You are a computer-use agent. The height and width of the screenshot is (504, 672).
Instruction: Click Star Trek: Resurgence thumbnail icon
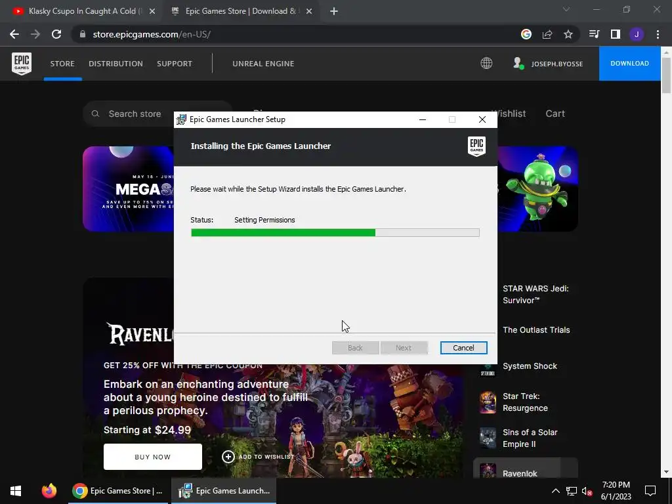pos(488,402)
